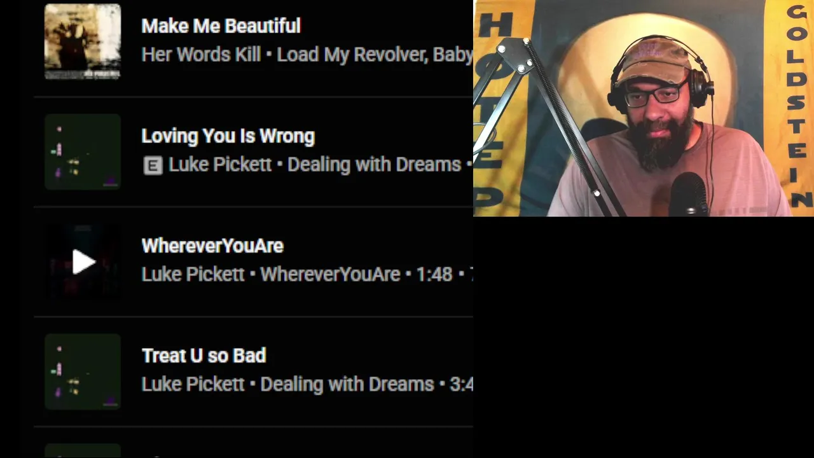Image resolution: width=814 pixels, height=458 pixels.
Task: Choose the WhereverYouAre song title
Action: point(212,246)
